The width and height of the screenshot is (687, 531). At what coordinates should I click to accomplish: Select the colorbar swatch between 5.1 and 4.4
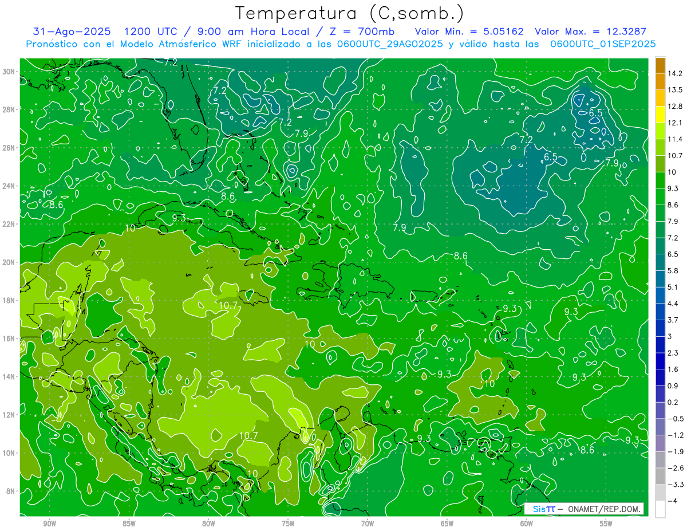point(660,295)
